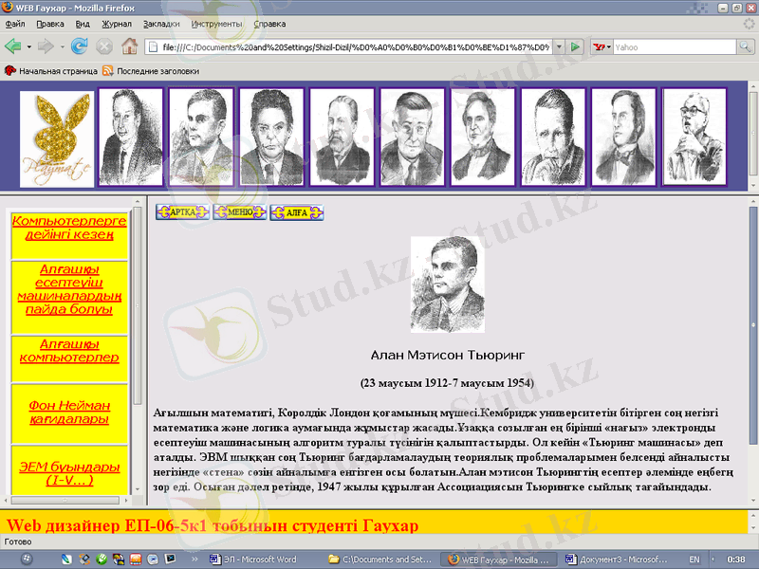Click the Windows Start button on taskbar
Screen dimensions: 759x569
click(27, 560)
